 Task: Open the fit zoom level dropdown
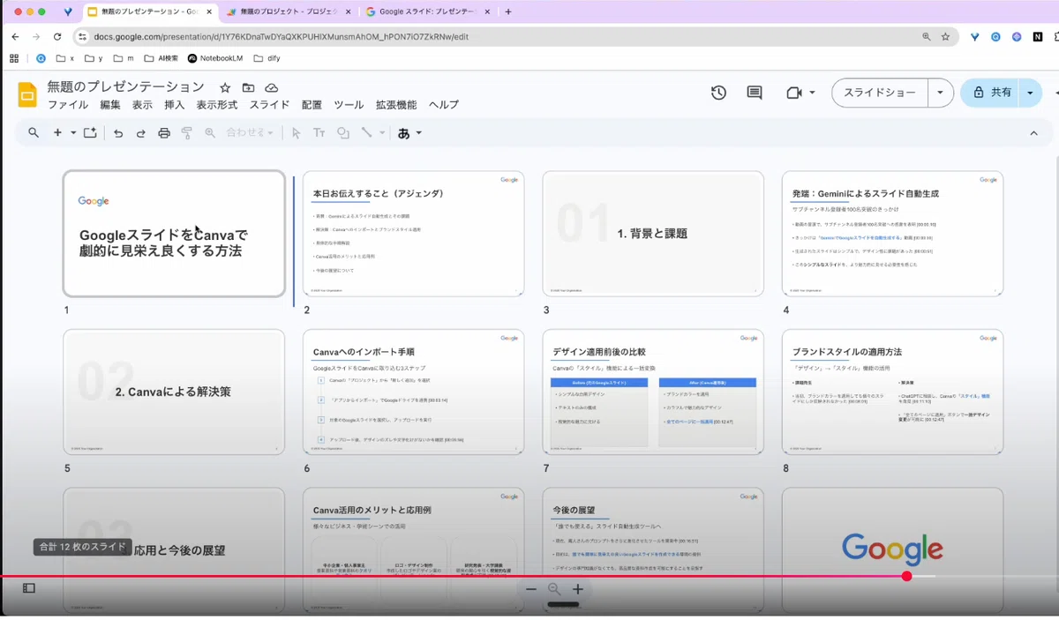pyautogui.click(x=251, y=133)
